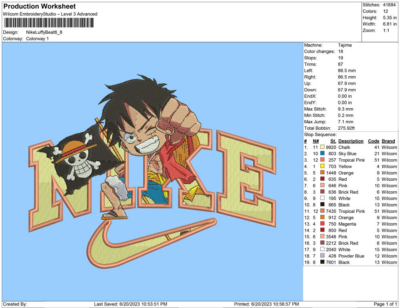Click the Height value 5.35 in
Screen dimensions: 400x308
pyautogui.click(x=390, y=18)
